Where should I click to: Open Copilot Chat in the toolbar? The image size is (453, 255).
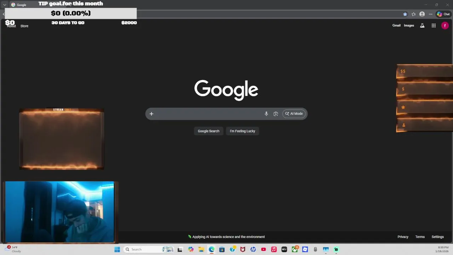[x=443, y=14]
